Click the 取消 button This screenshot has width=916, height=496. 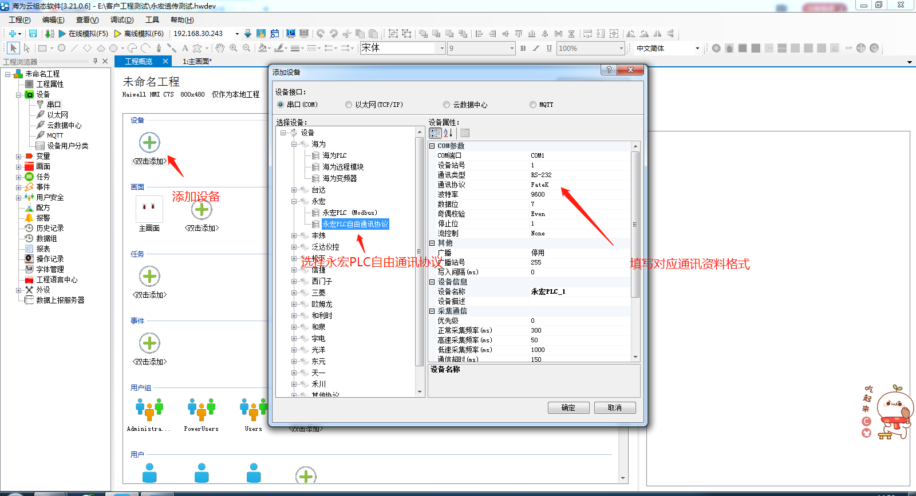pos(615,407)
